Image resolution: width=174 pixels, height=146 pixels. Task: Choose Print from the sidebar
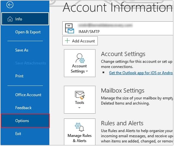[19, 76]
